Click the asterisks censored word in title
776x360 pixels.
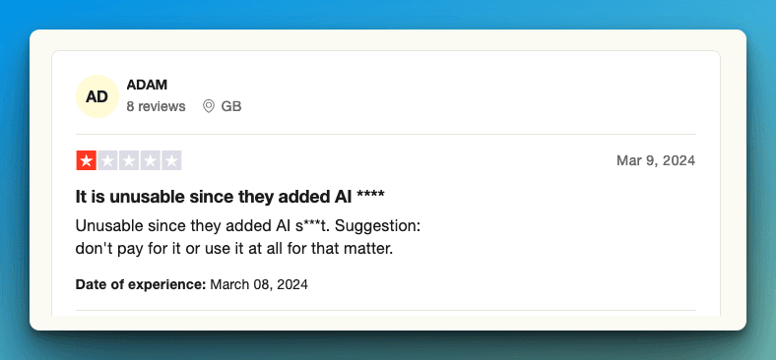tap(370, 195)
